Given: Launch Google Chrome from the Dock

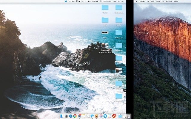Looking at the screenshot, I should (75, 116).
